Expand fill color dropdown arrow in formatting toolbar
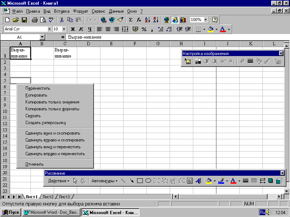This screenshot has height=217, width=290. tap(216, 29)
